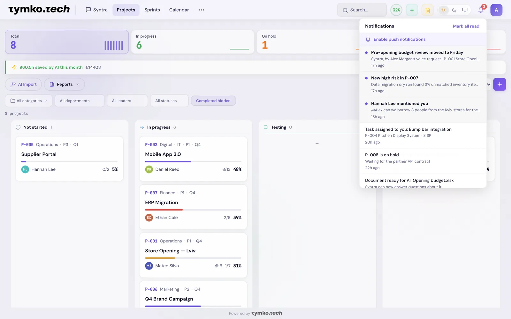This screenshot has height=319, width=511.
Task: Open the more options ellipsis menu
Action: [x=202, y=10]
